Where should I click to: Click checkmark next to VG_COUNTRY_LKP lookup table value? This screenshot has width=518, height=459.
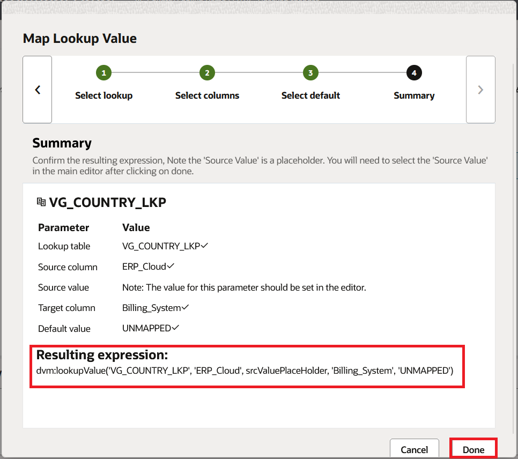click(x=204, y=246)
